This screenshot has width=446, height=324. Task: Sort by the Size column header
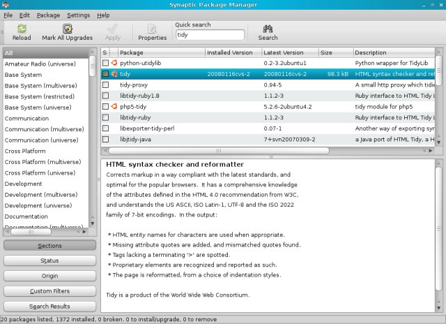334,52
